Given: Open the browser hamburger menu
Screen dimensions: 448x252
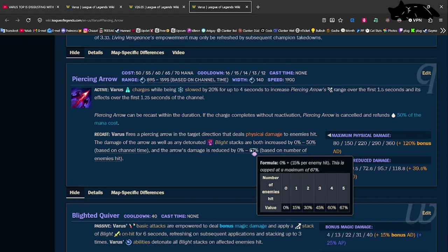Looking at the screenshot, I should (x=441, y=20).
